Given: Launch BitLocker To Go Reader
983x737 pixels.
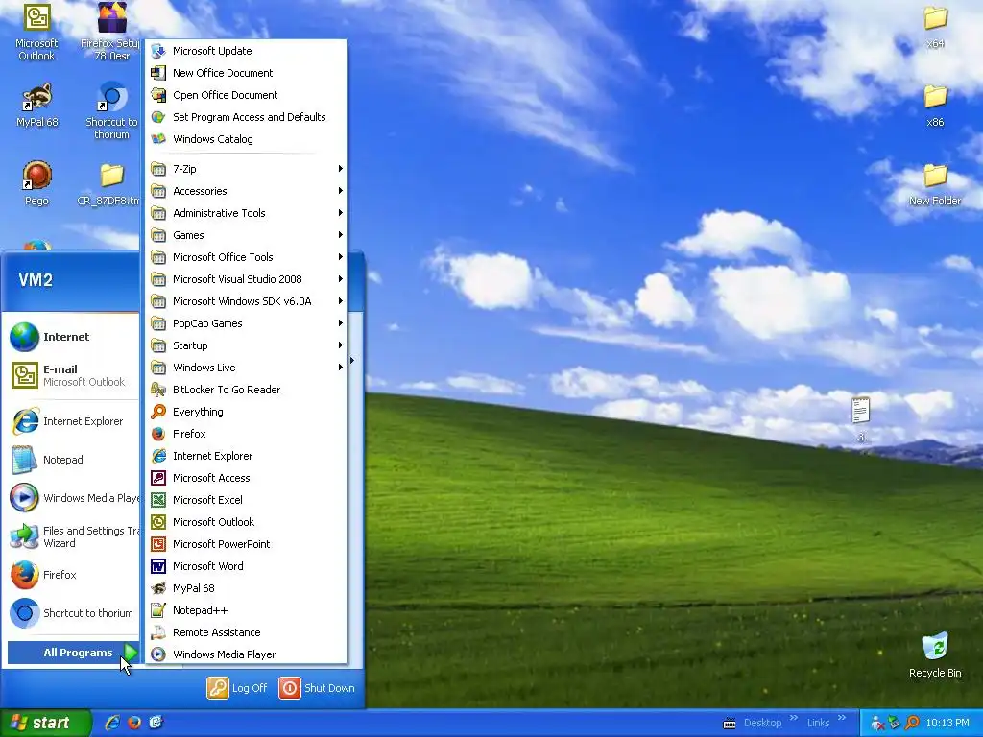Looking at the screenshot, I should (246, 390).
